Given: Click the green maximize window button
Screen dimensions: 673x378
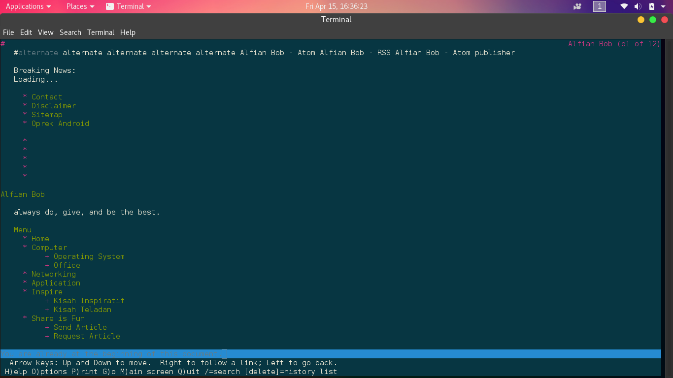Looking at the screenshot, I should (653, 20).
